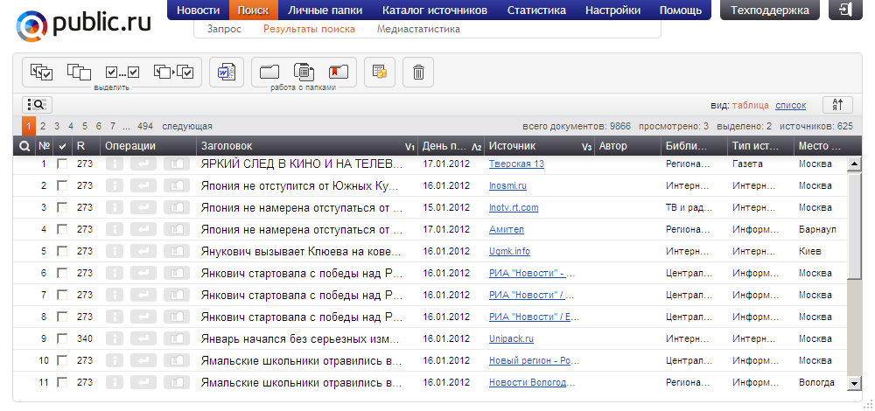The height and width of the screenshot is (411, 875).
Task: Click the trash can delete icon
Action: [x=418, y=72]
